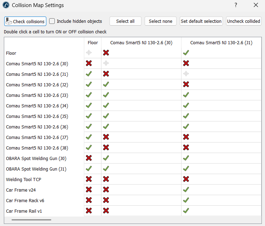Select Comau Smart5 NJ 130-2.6 (J5) row label
The image size is (265, 226).
pos(37,116)
